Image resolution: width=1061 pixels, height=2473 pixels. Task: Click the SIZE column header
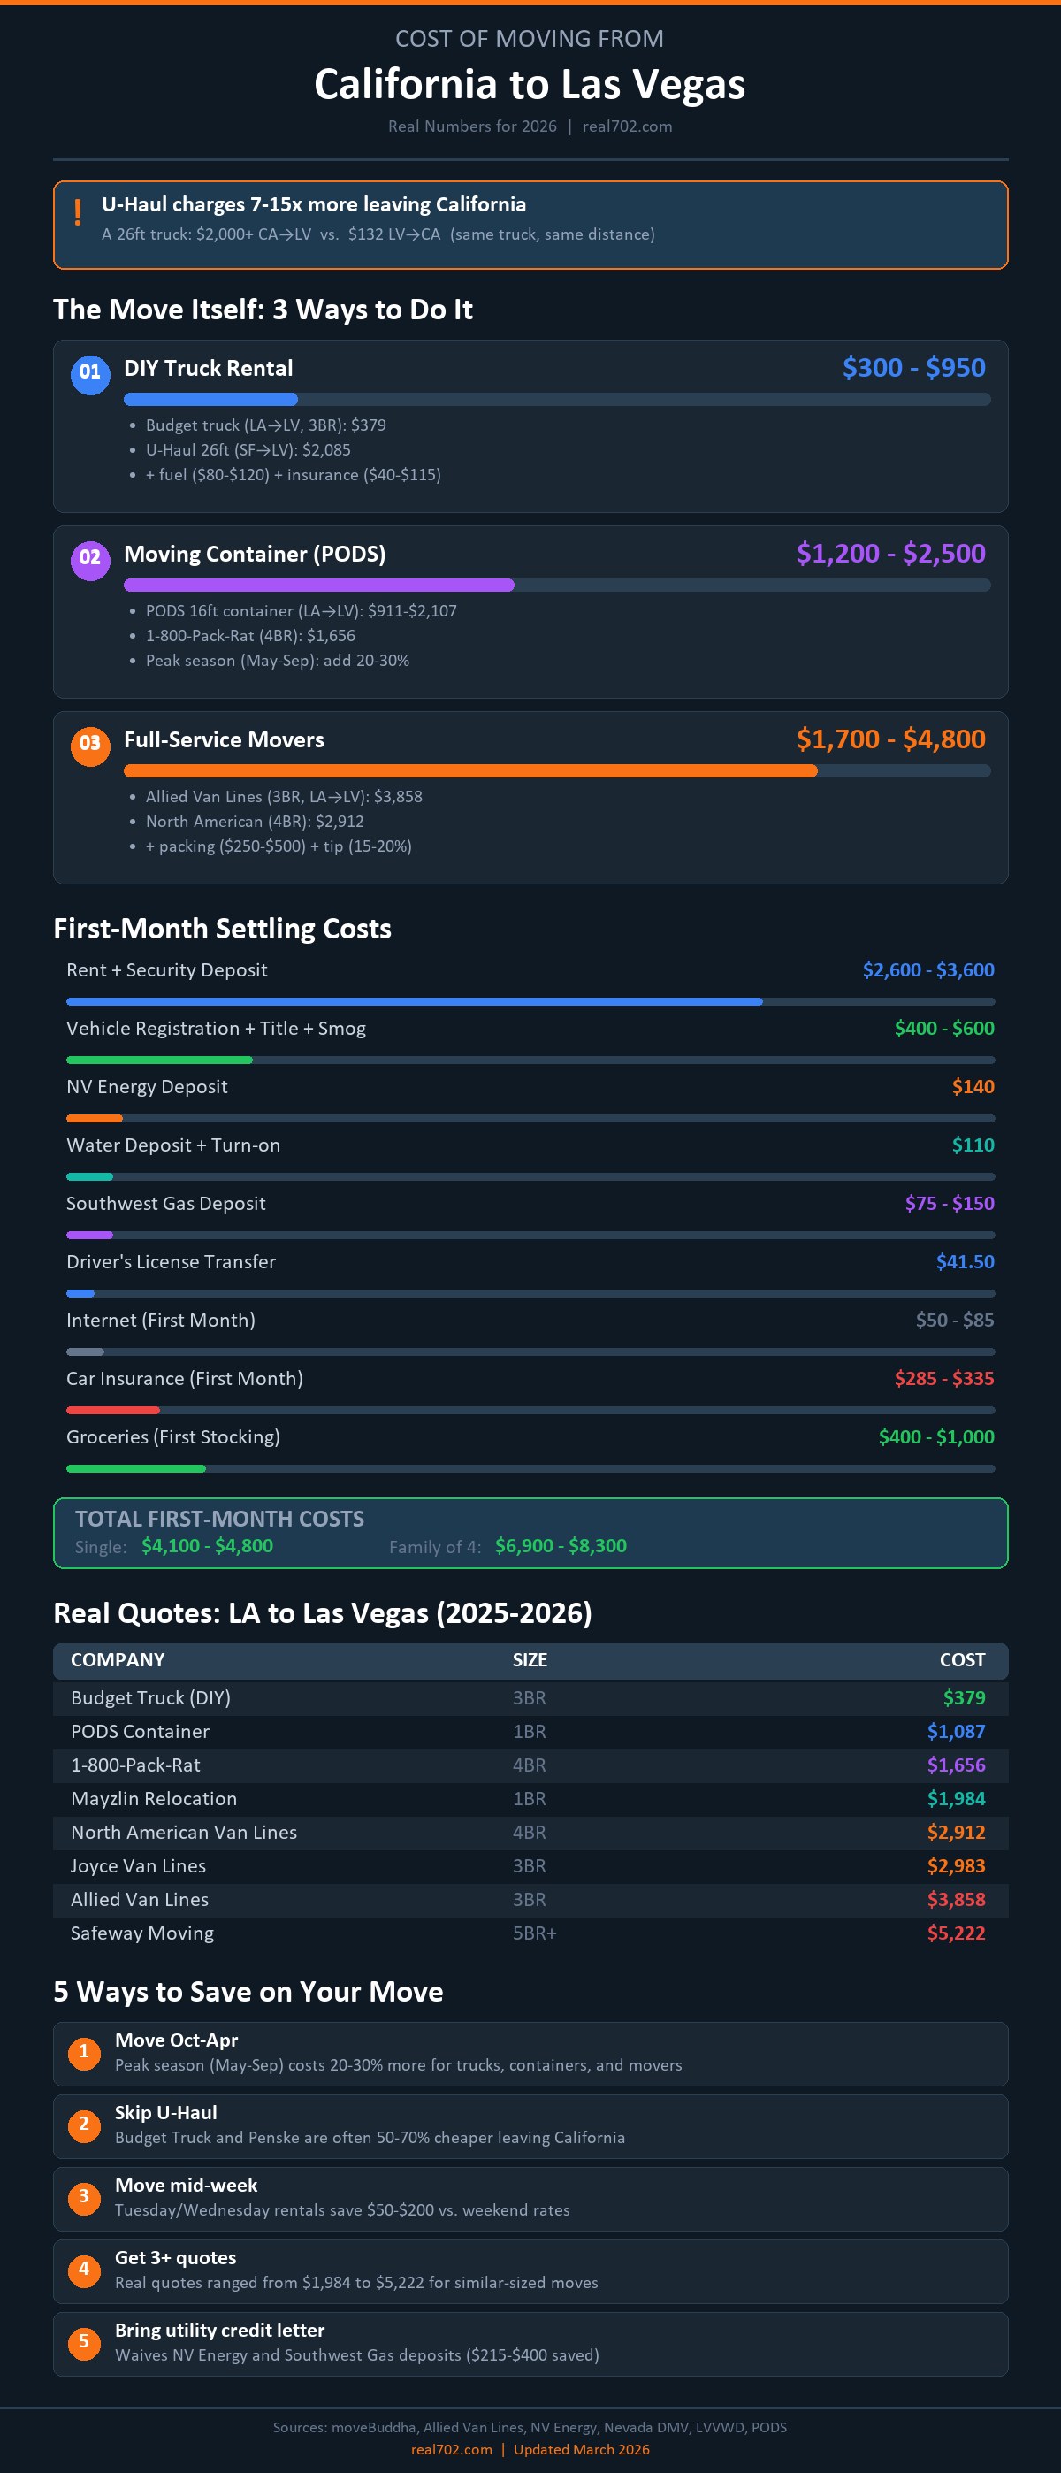(530, 1660)
